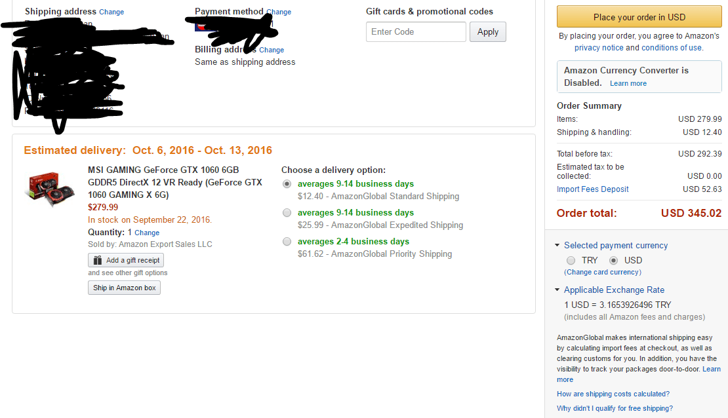This screenshot has width=728, height=418.
Task: Collapse the Selected payment currency section
Action: [x=557, y=246]
